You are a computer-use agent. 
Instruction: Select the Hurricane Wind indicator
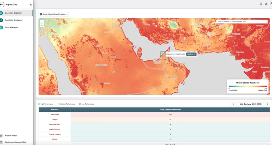pos(55,124)
